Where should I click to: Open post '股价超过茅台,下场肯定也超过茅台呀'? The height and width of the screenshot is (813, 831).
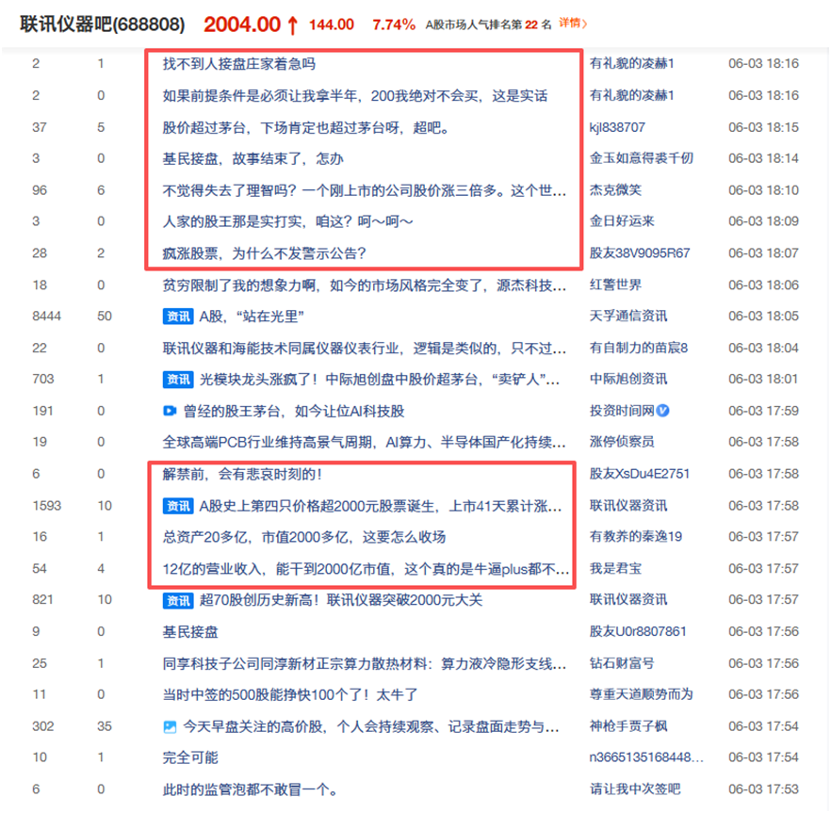click(x=306, y=128)
